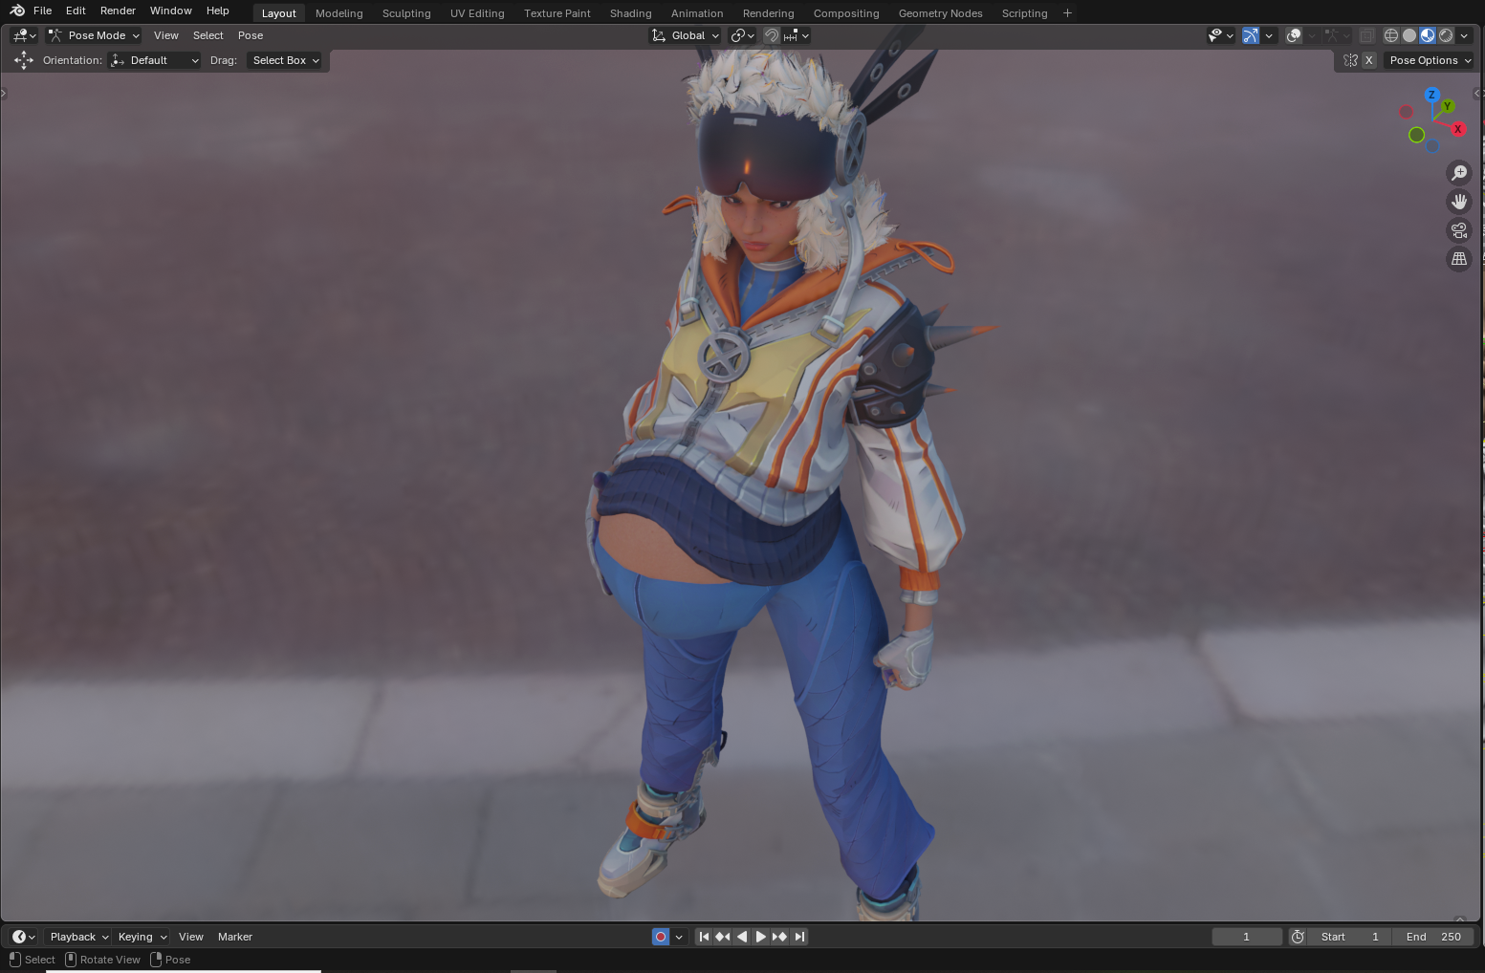The height and width of the screenshot is (973, 1485).
Task: Toggle preview range stopwatch icon
Action: point(1298,937)
